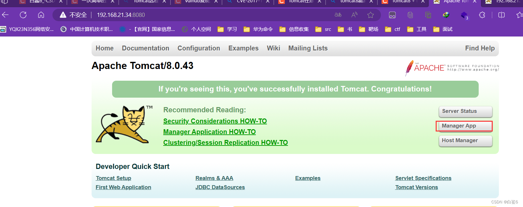Open the First Web Application link
523x207 pixels.
[x=123, y=187]
